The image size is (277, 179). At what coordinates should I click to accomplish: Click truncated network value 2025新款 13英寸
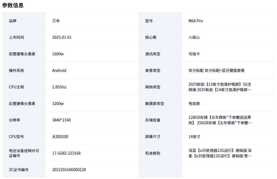click(220, 87)
